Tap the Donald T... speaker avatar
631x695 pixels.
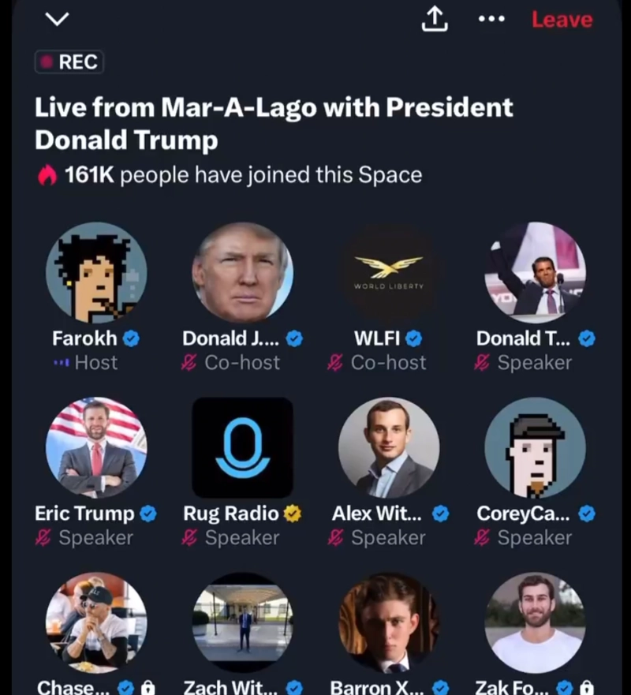pyautogui.click(x=534, y=273)
